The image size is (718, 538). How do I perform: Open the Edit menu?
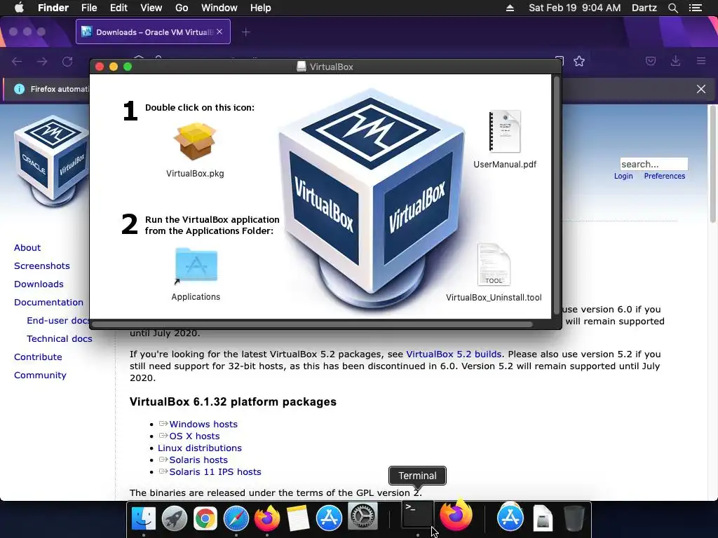[x=118, y=8]
